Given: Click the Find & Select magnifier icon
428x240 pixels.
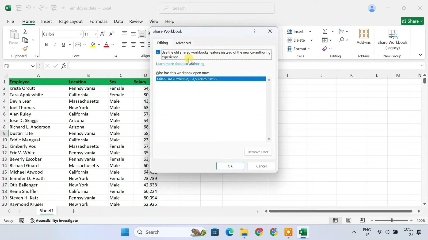Looking at the screenshot, I should click(x=341, y=40).
